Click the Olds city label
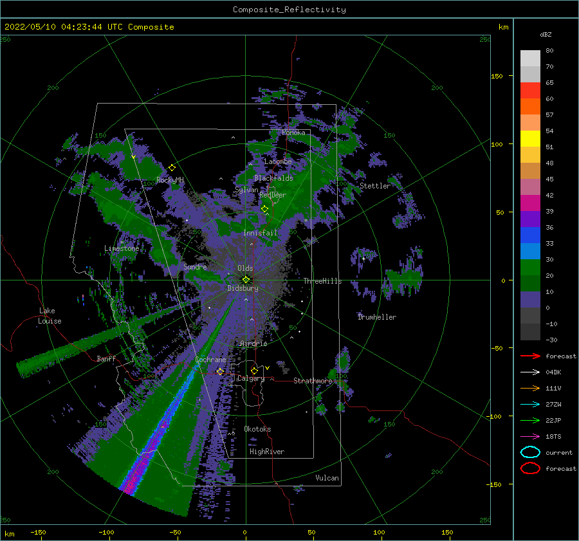 point(245,268)
